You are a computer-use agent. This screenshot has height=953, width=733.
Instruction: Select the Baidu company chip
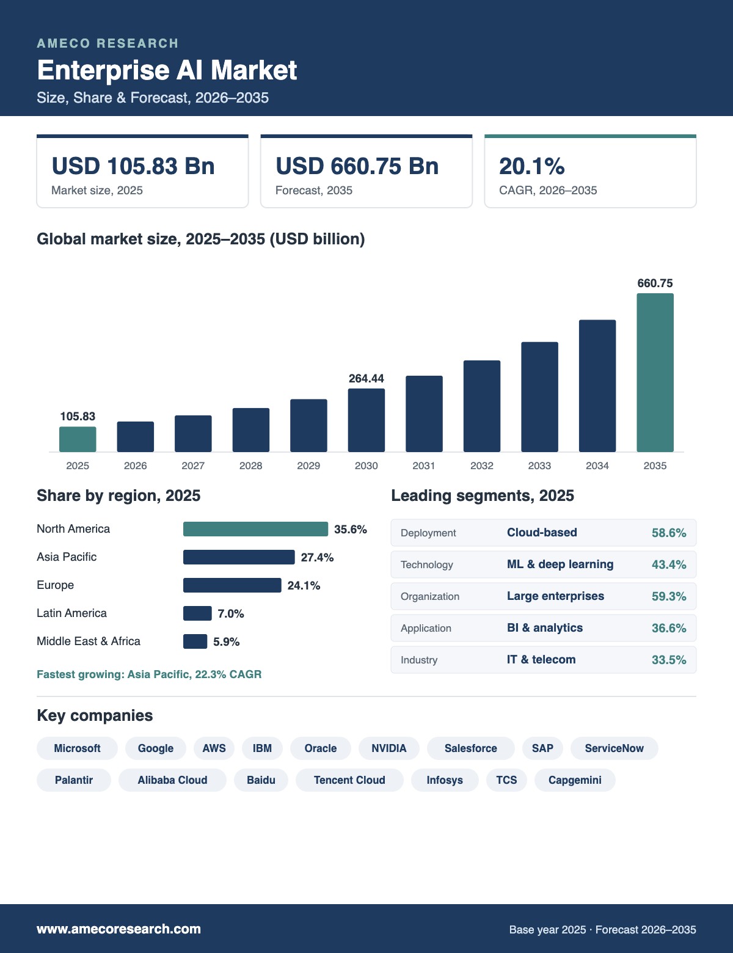(261, 780)
